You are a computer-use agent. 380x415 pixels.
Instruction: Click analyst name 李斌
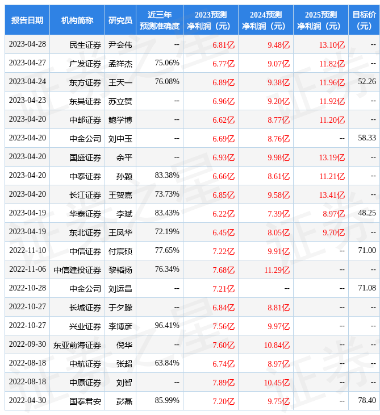pyautogui.click(x=124, y=214)
